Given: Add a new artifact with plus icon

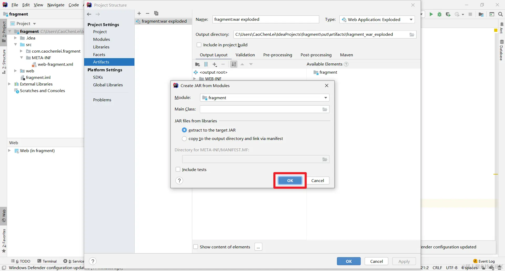Looking at the screenshot, I should tap(139, 13).
